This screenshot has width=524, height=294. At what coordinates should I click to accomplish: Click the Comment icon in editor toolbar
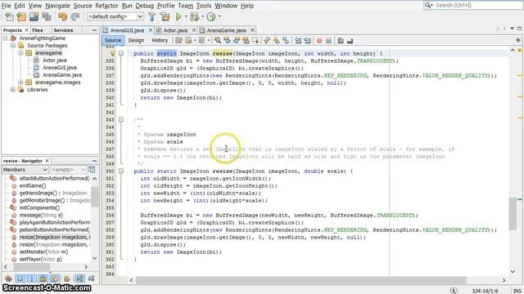coord(341,40)
